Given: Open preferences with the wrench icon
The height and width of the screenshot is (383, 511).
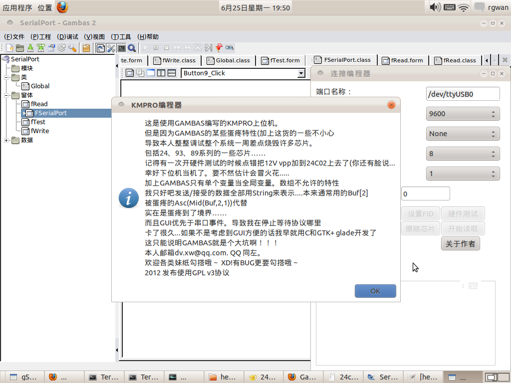Looking at the screenshot, I should [72, 48].
